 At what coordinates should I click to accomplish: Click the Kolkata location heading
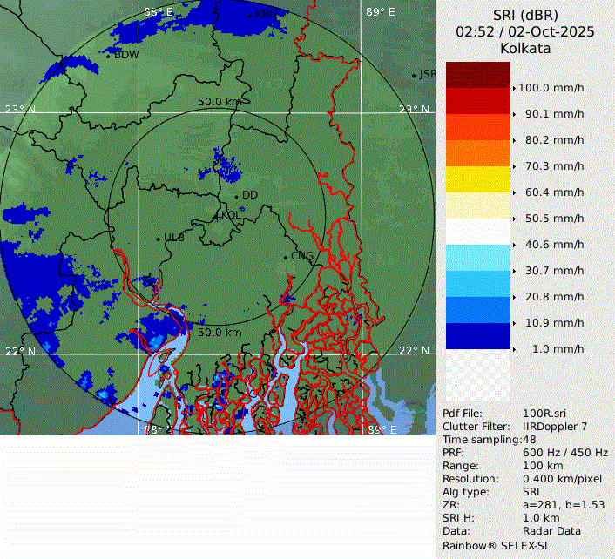click(524, 49)
